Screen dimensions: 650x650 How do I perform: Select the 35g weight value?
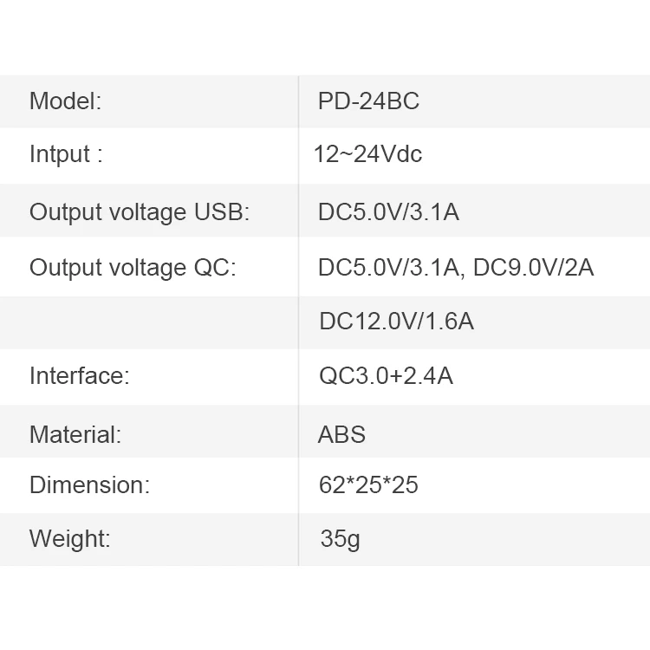tap(340, 538)
